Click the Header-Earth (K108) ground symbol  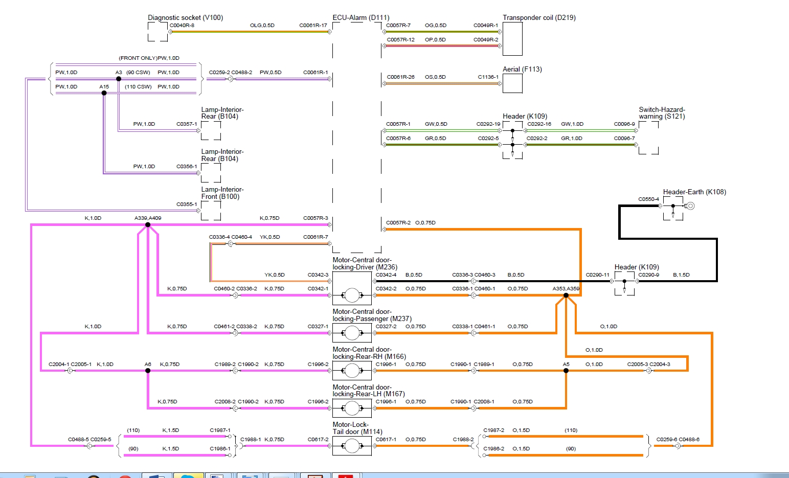click(690, 206)
